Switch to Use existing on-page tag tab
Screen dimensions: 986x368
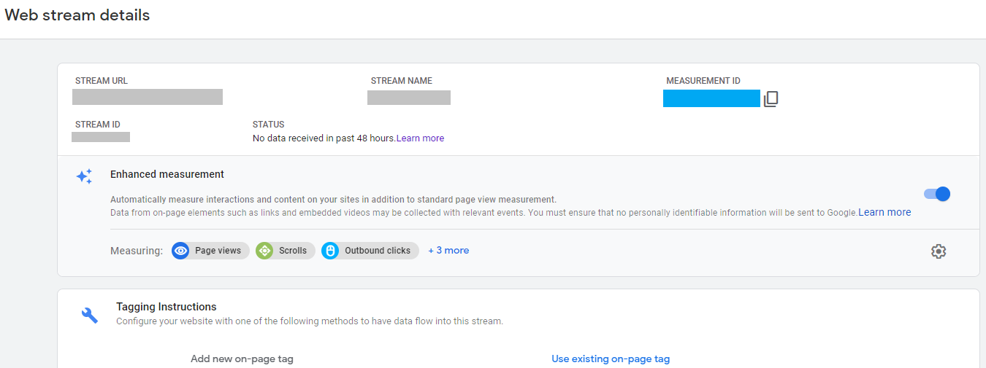click(x=611, y=359)
